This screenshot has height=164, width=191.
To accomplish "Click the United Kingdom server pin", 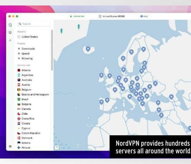I will 110,76.
